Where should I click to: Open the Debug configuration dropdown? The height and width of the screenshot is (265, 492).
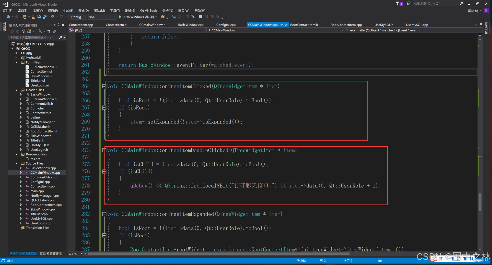coord(78,17)
